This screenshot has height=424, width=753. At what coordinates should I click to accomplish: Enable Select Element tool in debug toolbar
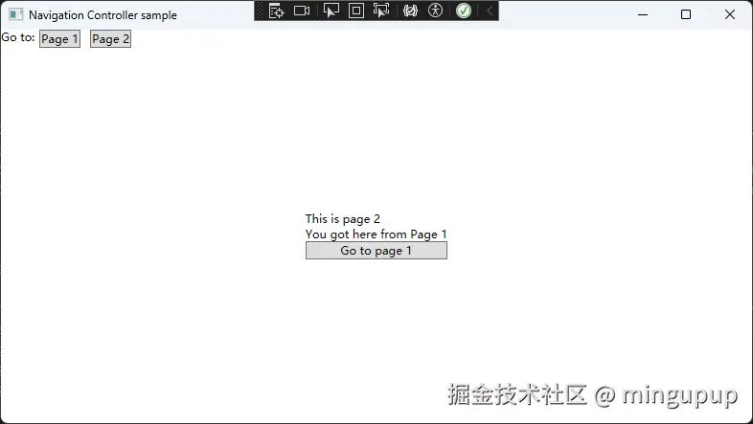pos(331,11)
